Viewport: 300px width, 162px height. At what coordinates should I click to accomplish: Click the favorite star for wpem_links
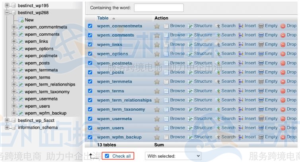[x=157, y=45]
